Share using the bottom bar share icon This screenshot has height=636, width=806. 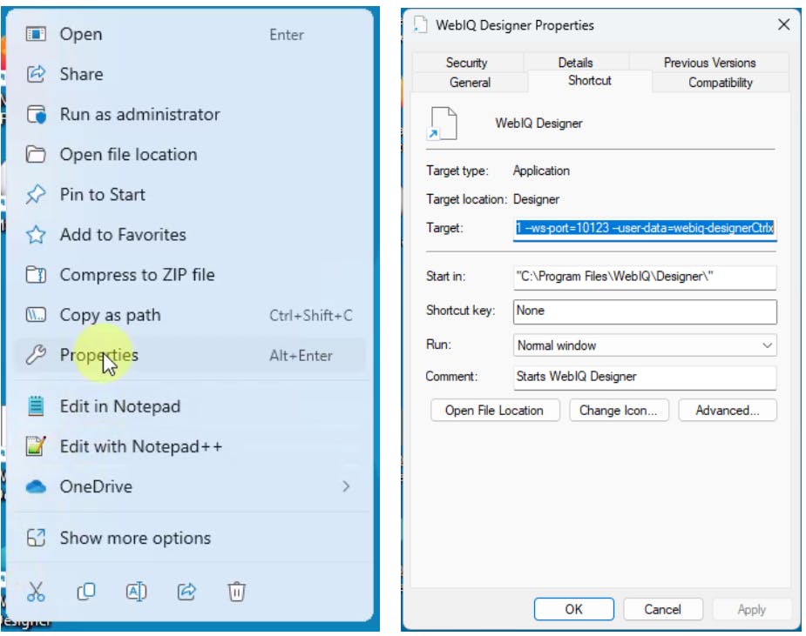tap(186, 592)
